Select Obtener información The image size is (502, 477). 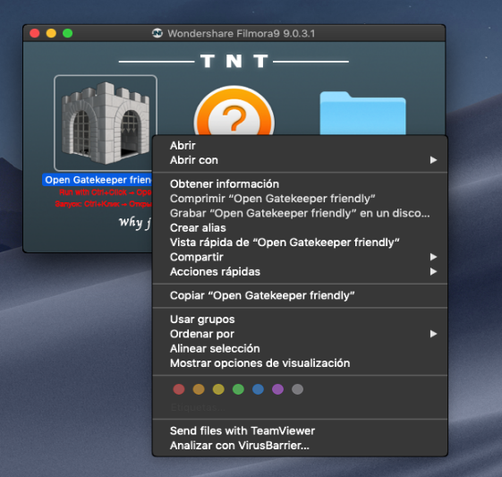click(x=300, y=184)
